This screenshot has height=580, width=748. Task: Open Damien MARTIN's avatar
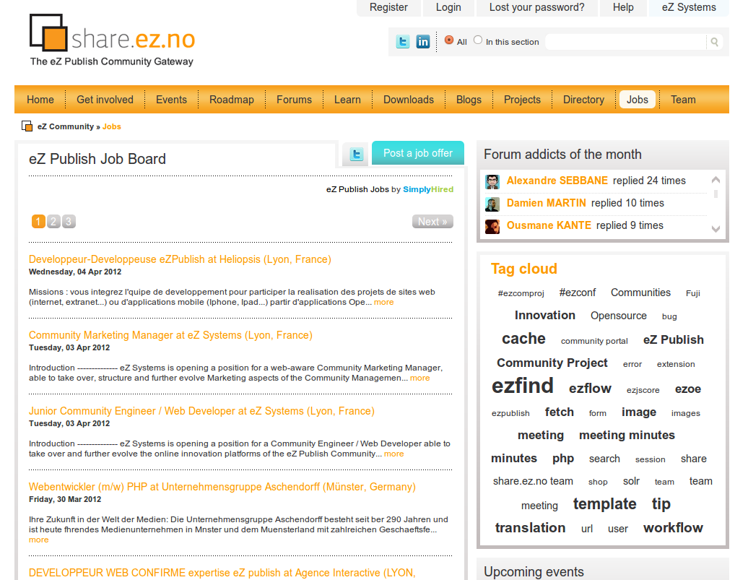tap(492, 204)
